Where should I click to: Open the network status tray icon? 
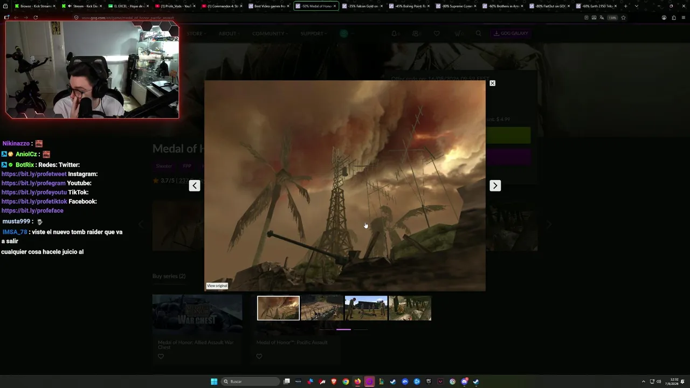652,382
